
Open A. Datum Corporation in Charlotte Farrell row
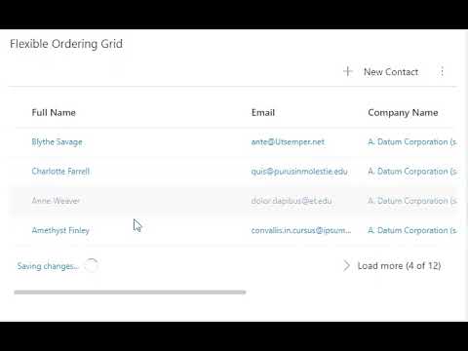(x=412, y=172)
